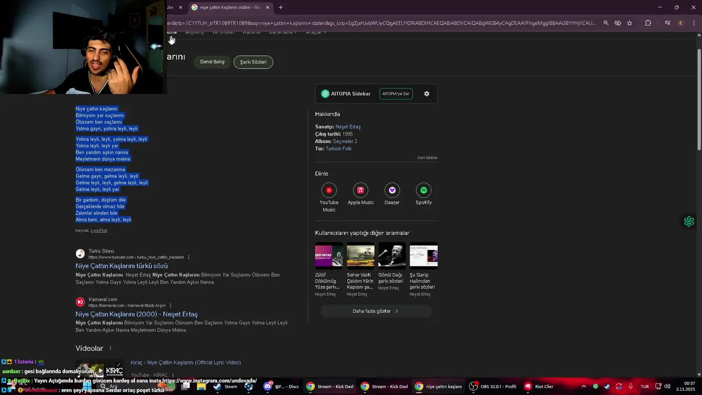This screenshot has height=395, width=702.
Task: Close the 'niye çattın kaşlarını sözleri' tab
Action: [x=268, y=7]
